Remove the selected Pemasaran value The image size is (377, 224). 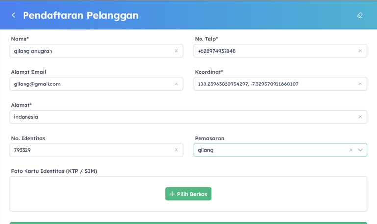click(351, 150)
